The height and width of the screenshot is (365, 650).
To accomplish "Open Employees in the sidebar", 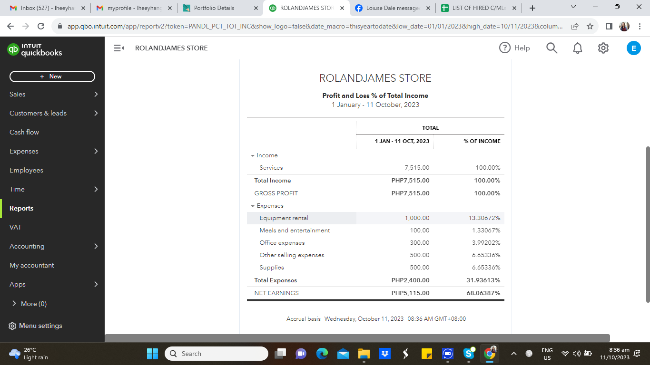I will pyautogui.click(x=26, y=170).
